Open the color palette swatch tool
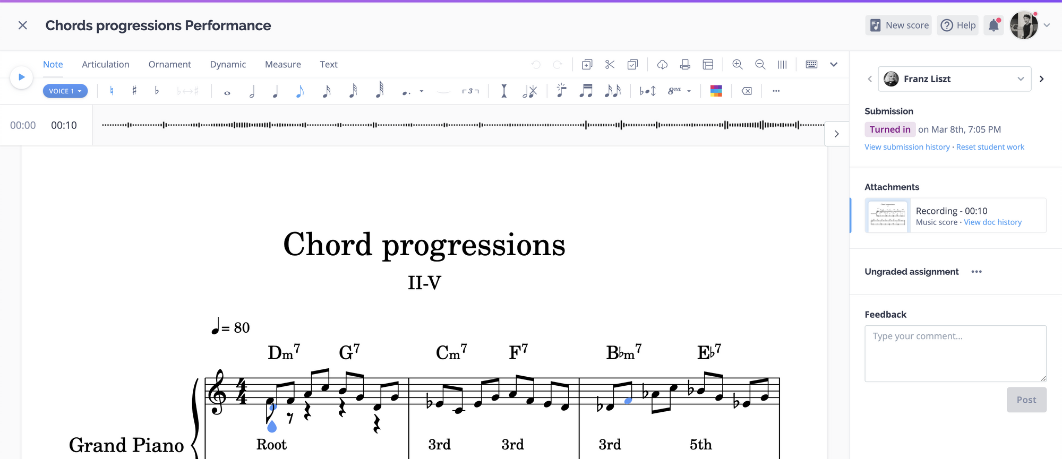1062x459 pixels. pos(716,91)
